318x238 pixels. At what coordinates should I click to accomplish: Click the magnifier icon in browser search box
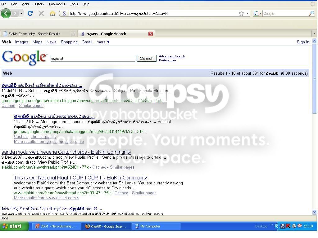tap(311, 14)
